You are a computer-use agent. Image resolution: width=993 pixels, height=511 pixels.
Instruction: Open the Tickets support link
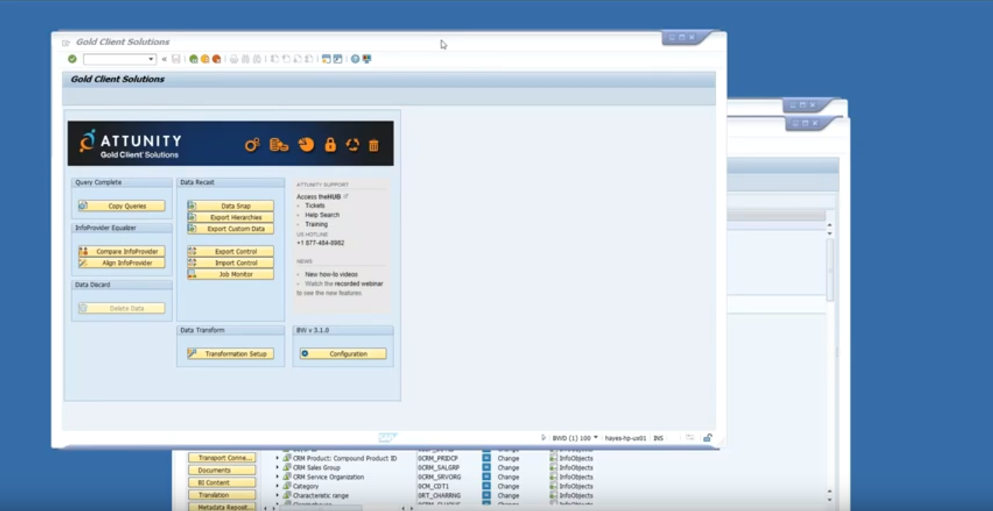pos(315,206)
